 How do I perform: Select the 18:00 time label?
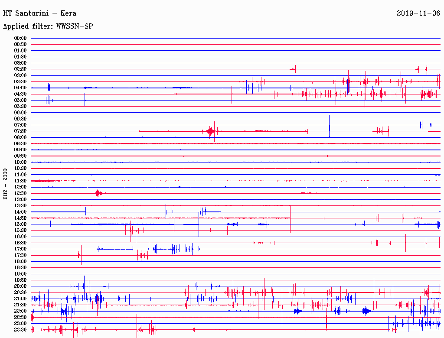click(20, 262)
